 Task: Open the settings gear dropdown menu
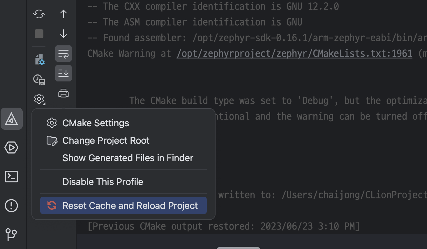pos(39,99)
